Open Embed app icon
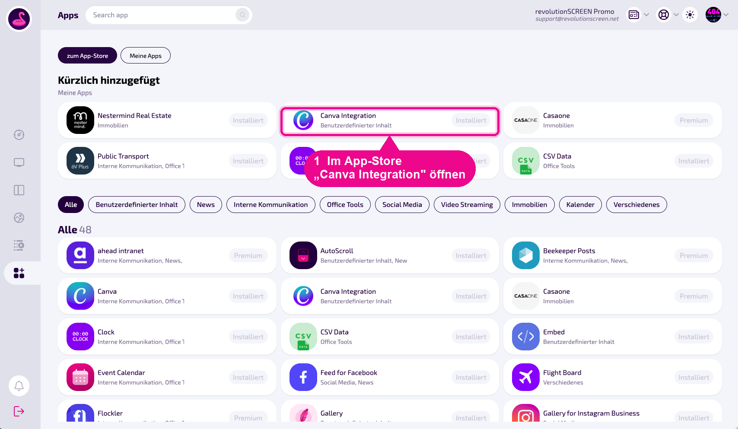This screenshot has height=429, width=738. [x=526, y=337]
